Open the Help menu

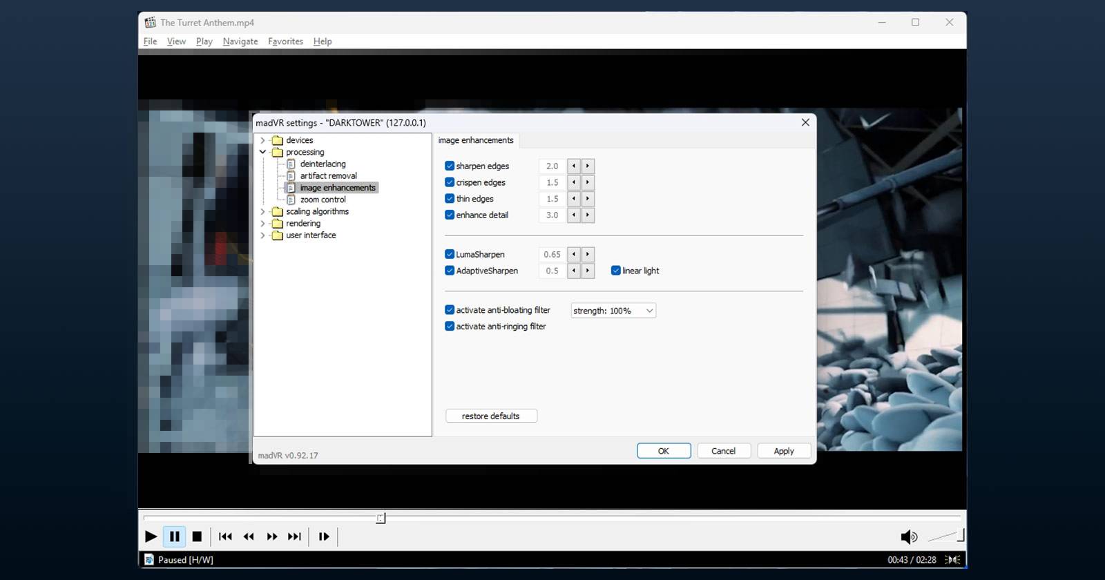click(x=323, y=41)
